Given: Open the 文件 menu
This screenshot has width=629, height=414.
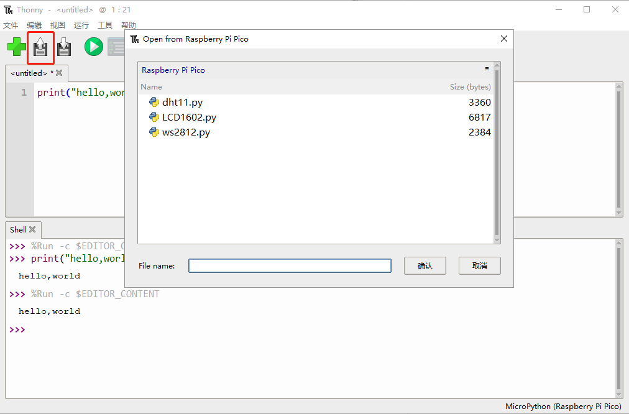Looking at the screenshot, I should pyautogui.click(x=11, y=25).
